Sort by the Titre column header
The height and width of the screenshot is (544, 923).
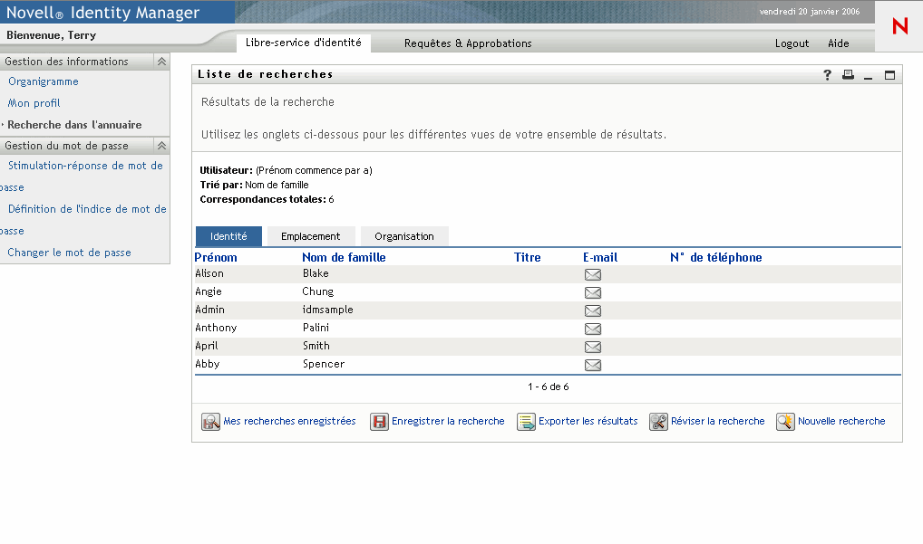527,257
